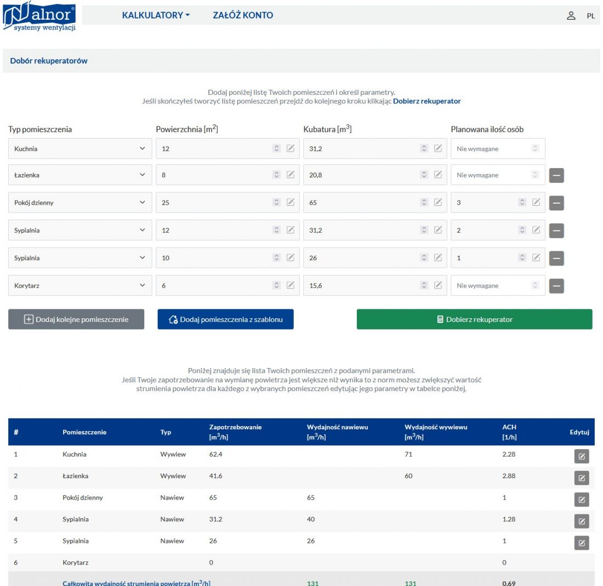Open the Pokój dzienny room type dropdown
603x586 pixels.
click(80, 203)
